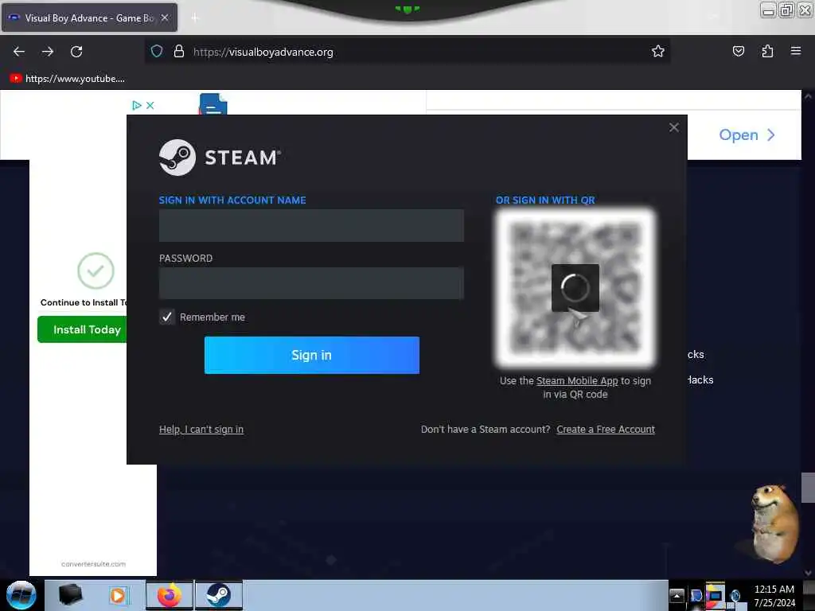Open the extensions puzzle icon
The height and width of the screenshot is (611, 815).
pyautogui.click(x=767, y=51)
